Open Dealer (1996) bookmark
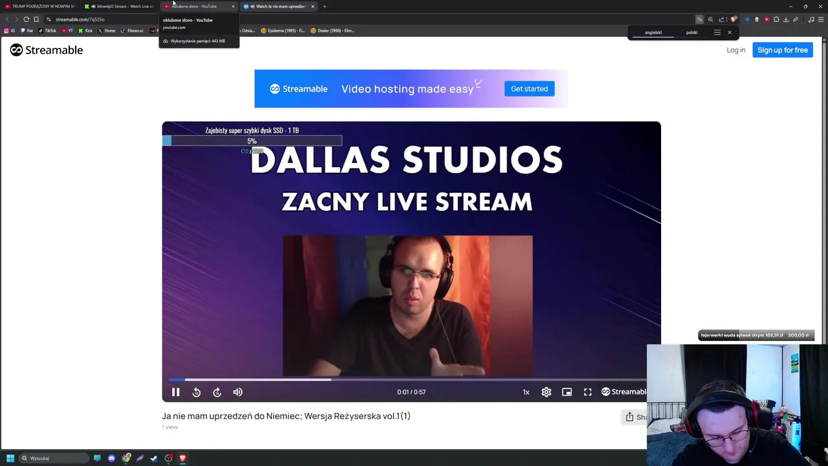This screenshot has height=466, width=828. (x=332, y=30)
